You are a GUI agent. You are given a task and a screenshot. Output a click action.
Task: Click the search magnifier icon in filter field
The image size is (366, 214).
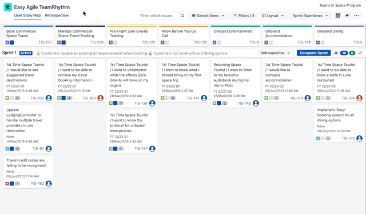[x=182, y=15]
